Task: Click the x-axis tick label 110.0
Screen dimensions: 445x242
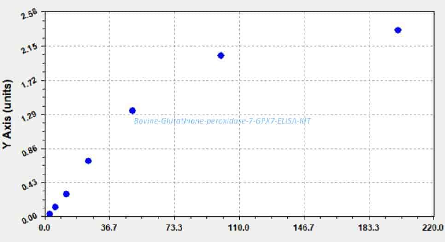Action: coord(239,228)
